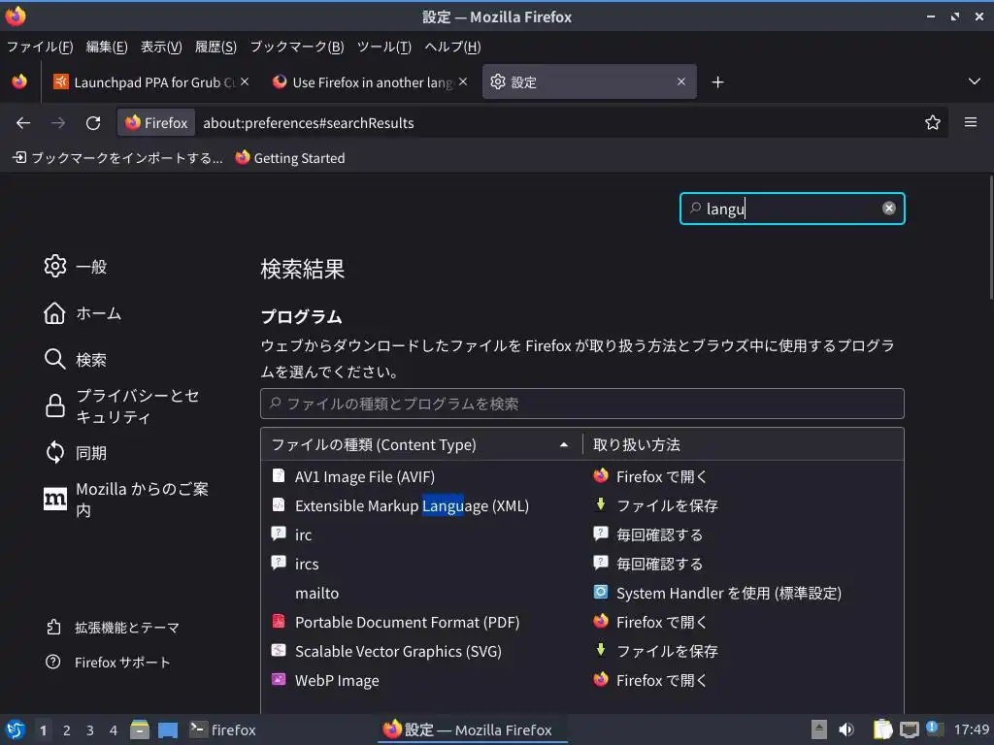Change the PDF handling action Firefox で開く
Screen dimensions: 994x745
coord(651,622)
